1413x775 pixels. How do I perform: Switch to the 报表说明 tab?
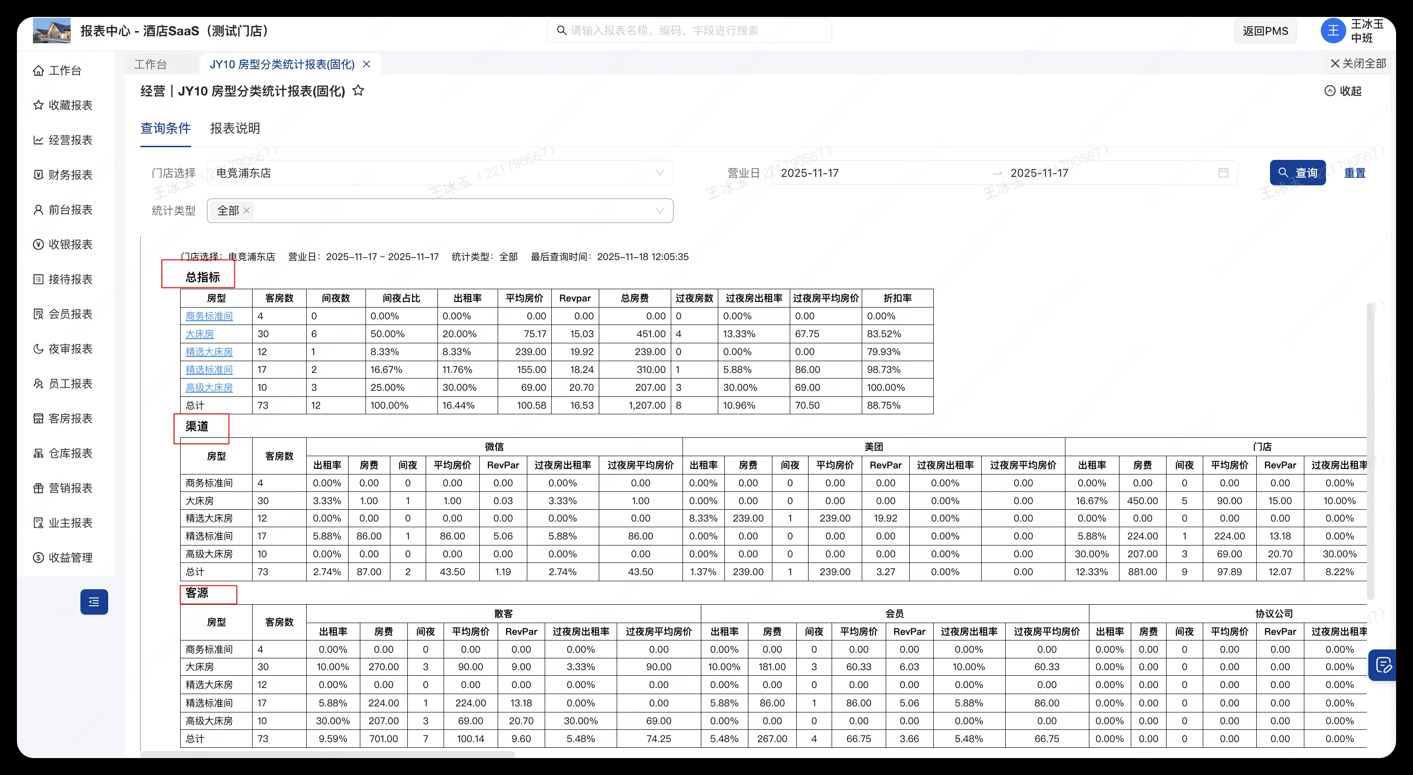pyautogui.click(x=235, y=128)
